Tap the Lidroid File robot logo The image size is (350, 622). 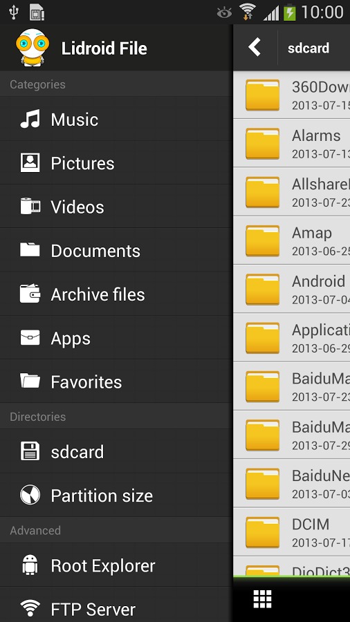[x=32, y=48]
